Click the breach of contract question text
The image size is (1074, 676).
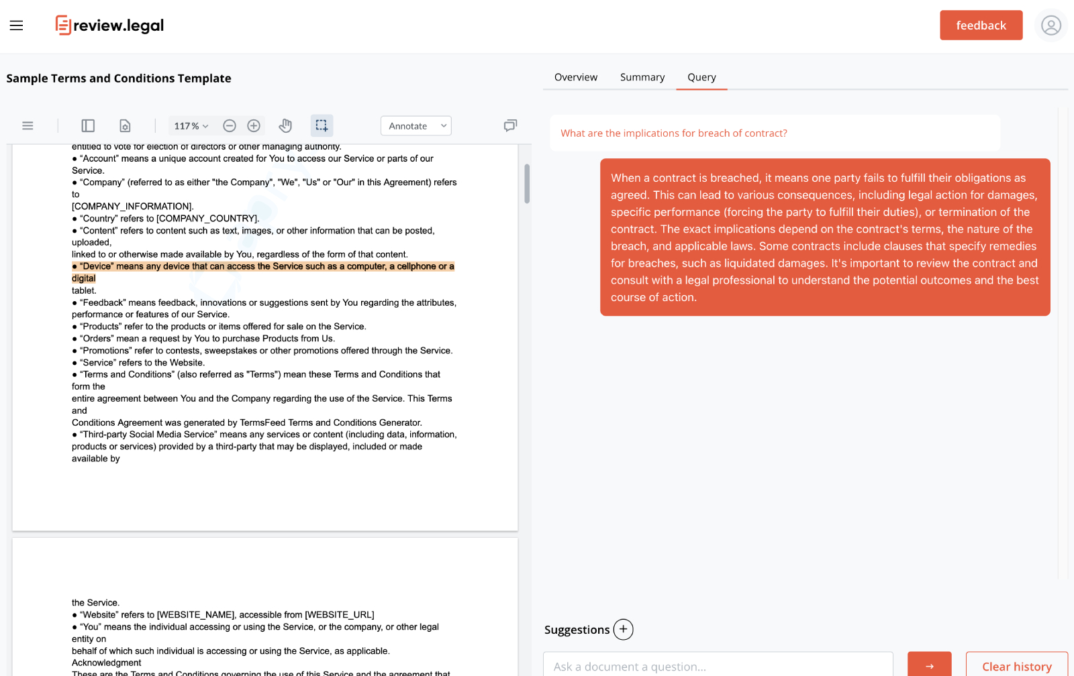674,133
